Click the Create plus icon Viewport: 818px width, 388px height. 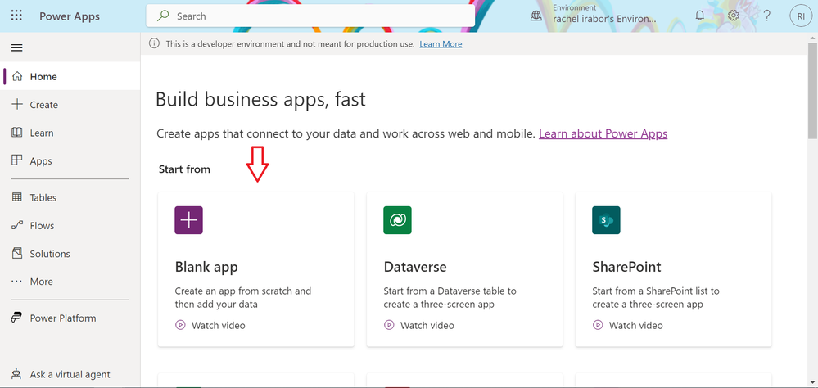17,104
